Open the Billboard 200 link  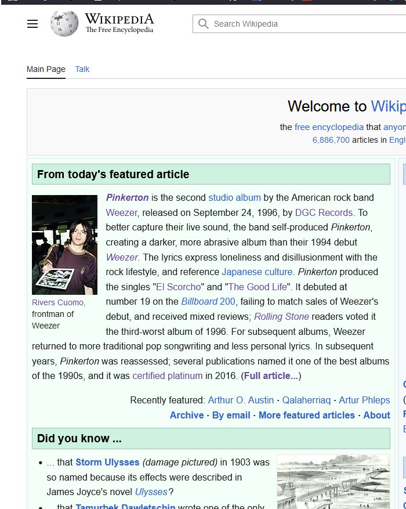pos(208,301)
